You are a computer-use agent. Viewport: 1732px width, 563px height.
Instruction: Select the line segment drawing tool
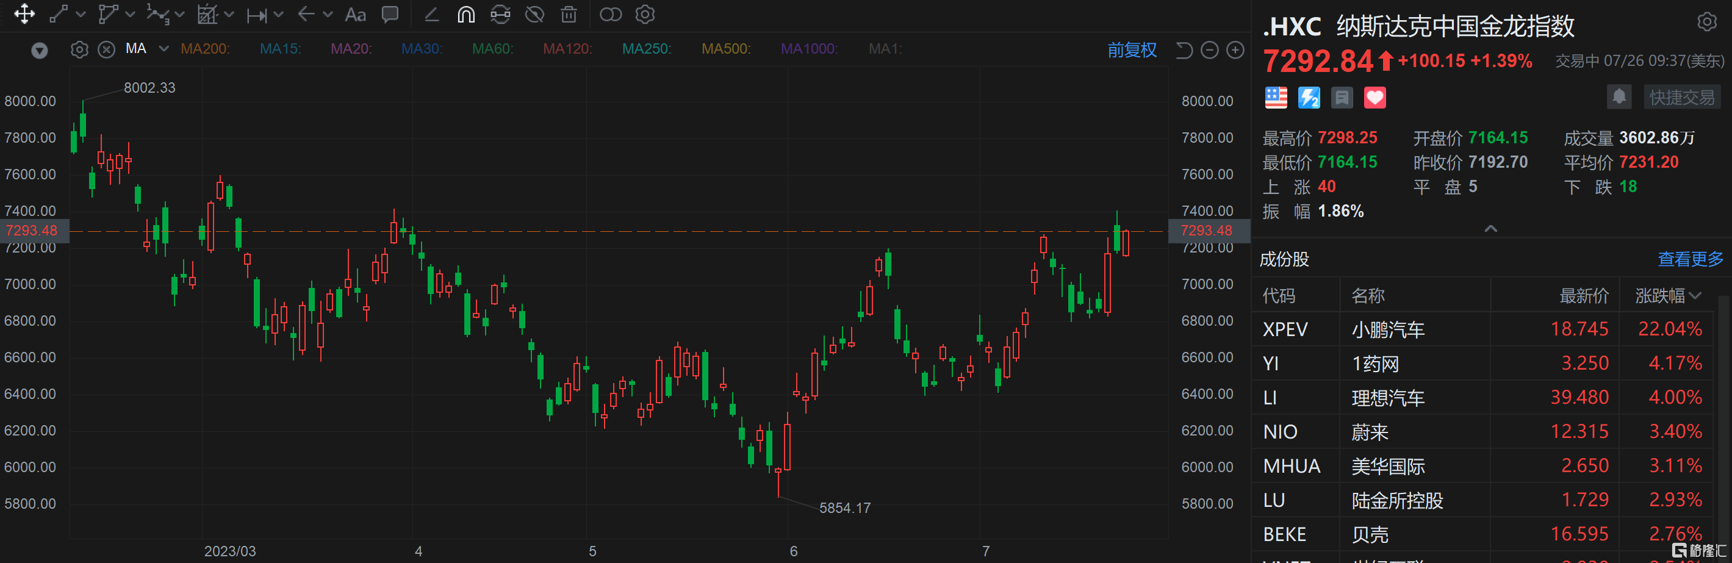point(59,14)
